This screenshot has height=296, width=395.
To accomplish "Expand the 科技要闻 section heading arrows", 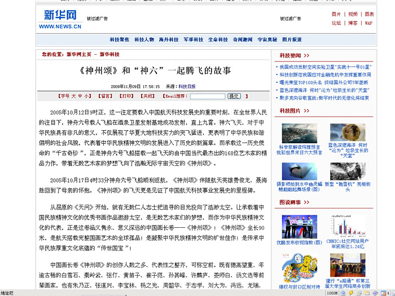I will [x=306, y=56].
